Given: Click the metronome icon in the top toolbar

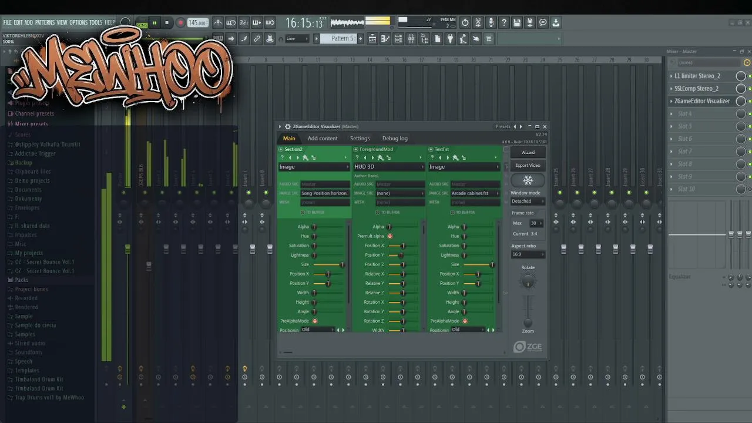Looking at the screenshot, I should tap(218, 23).
